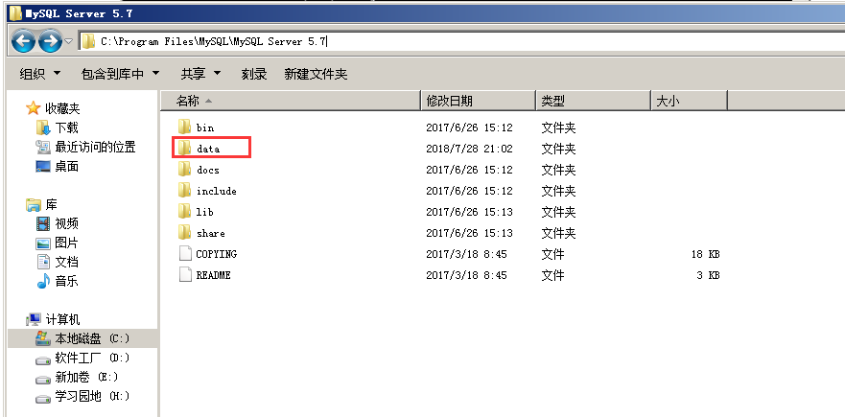This screenshot has height=417, width=845.
Task: Click the 库 libraries icon
Action: pyautogui.click(x=34, y=205)
